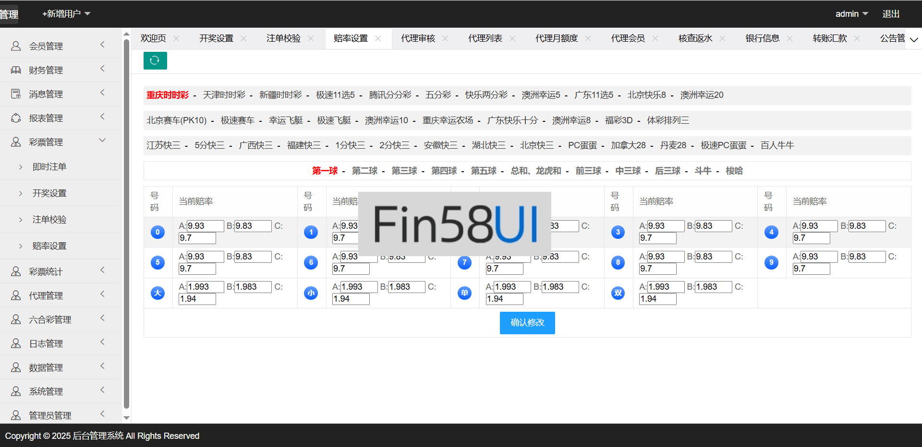The height and width of the screenshot is (447, 922).
Task: Select the 天津时时彩 lottery link
Action: pos(224,95)
